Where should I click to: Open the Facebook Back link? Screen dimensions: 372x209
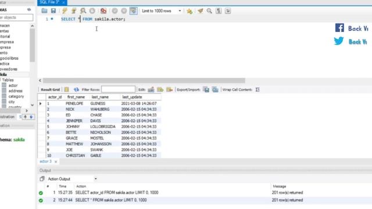coord(352,28)
